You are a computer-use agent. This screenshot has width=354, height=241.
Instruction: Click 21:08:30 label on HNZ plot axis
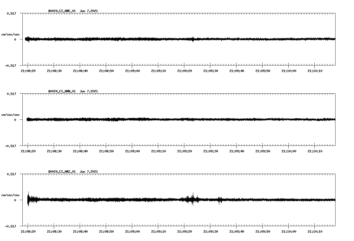54,232
